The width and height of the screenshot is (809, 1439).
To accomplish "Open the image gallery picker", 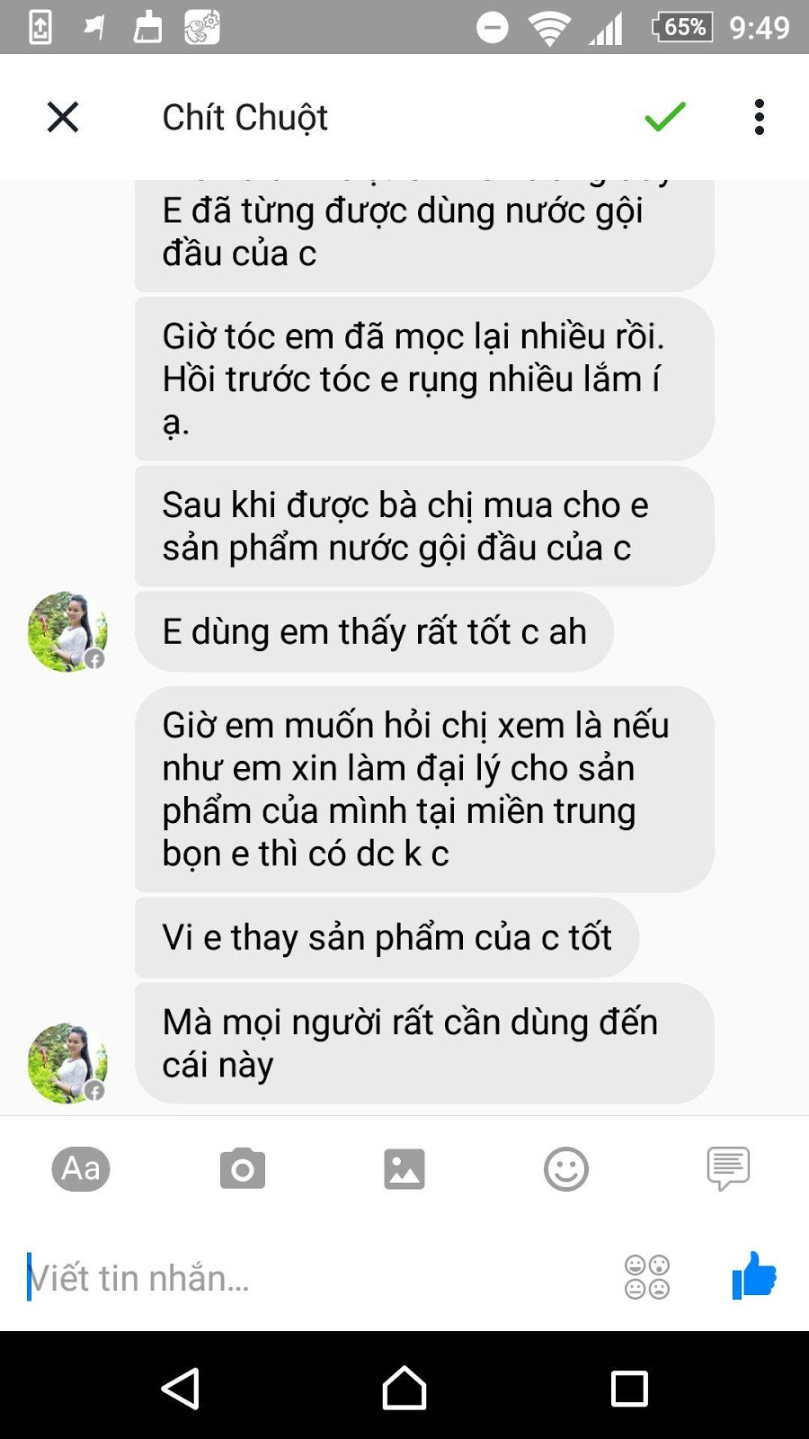I will click(404, 1169).
